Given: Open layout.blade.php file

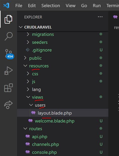Looking at the screenshot, I should [55, 113].
